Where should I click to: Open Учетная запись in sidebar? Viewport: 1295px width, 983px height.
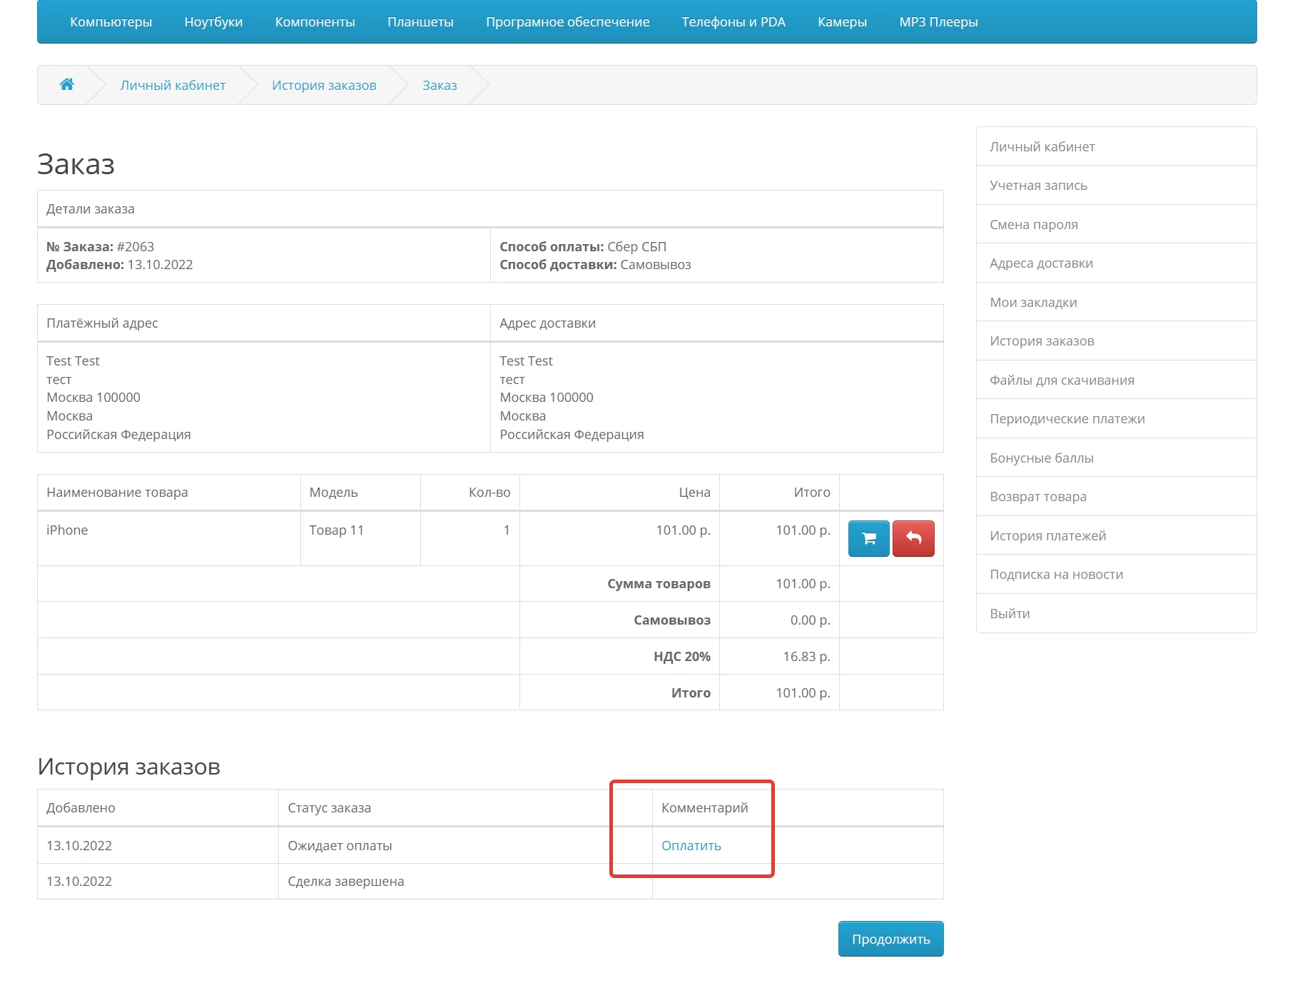pyautogui.click(x=1116, y=185)
